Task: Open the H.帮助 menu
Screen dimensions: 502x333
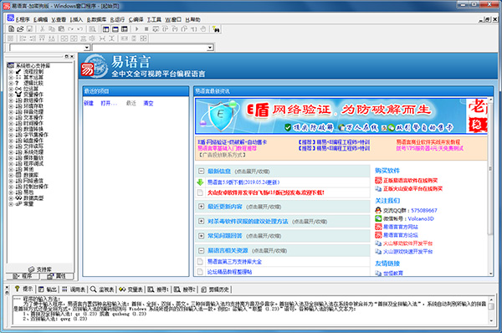Action: tap(193, 19)
